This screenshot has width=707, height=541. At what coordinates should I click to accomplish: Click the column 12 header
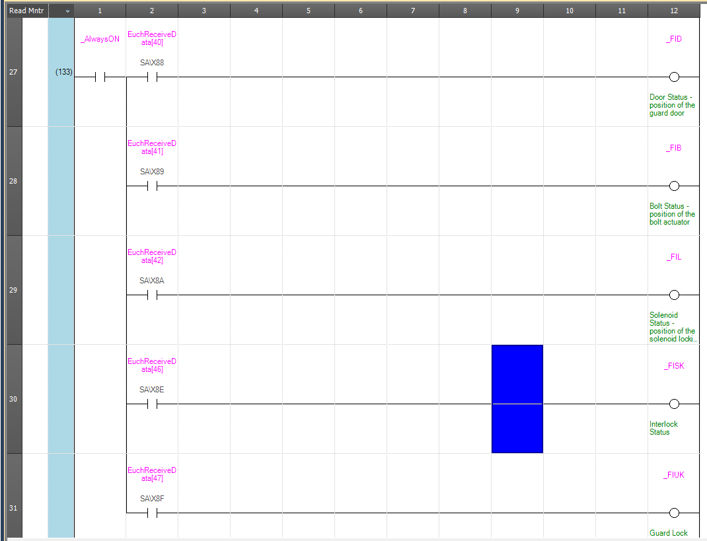click(x=673, y=11)
